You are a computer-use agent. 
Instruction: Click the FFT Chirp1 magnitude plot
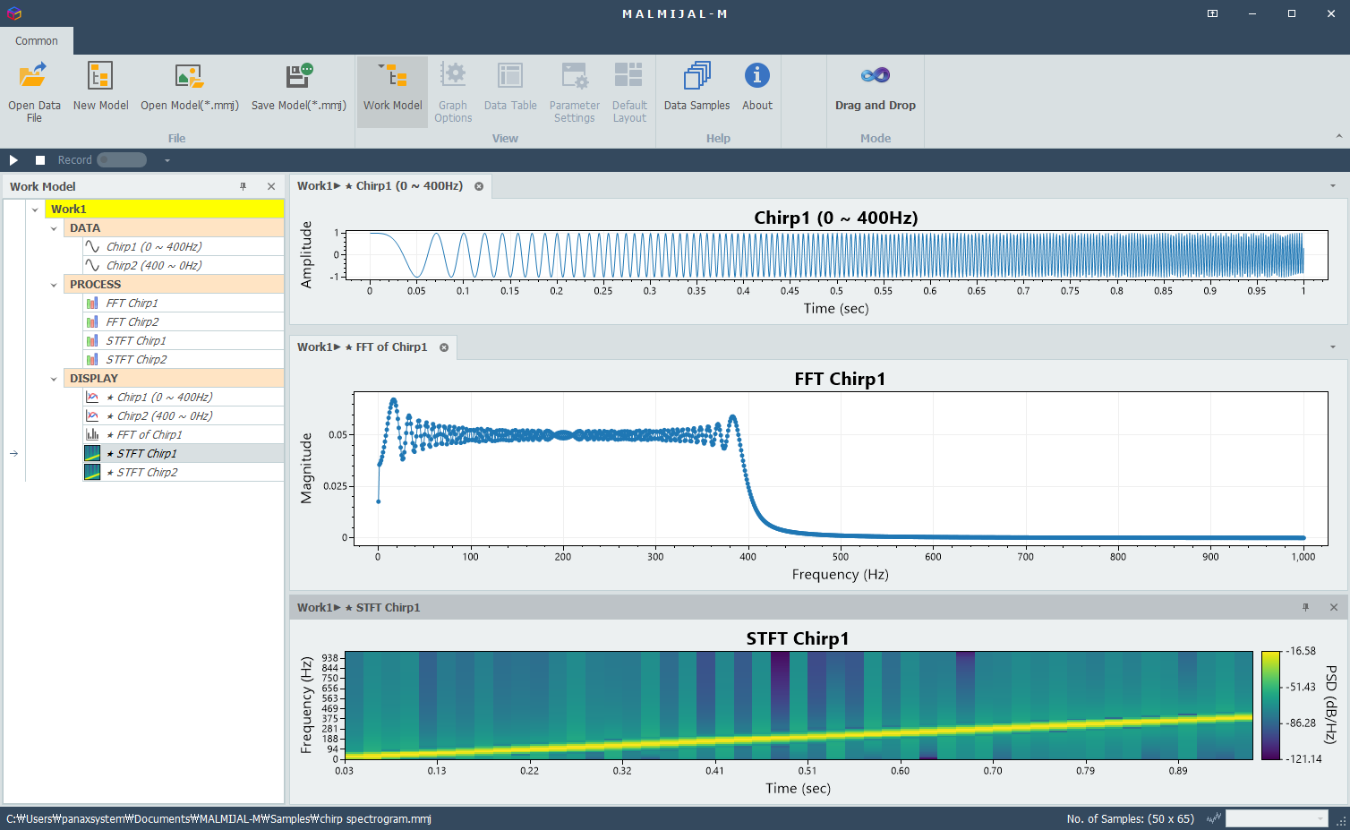841,469
